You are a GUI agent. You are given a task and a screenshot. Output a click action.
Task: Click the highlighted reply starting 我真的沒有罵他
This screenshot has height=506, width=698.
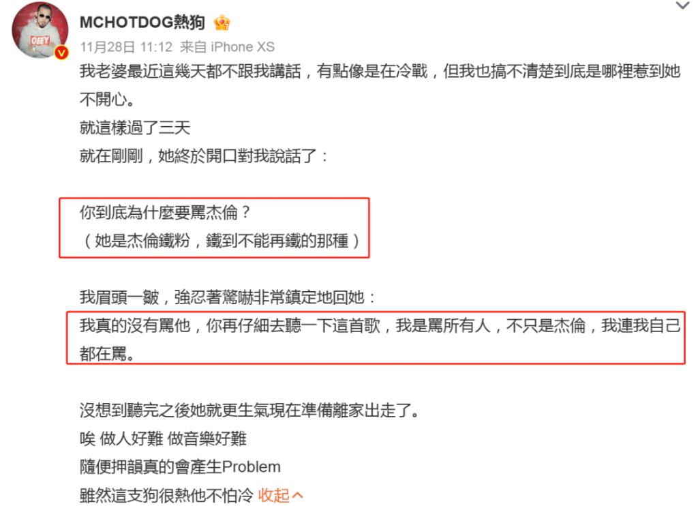380,340
